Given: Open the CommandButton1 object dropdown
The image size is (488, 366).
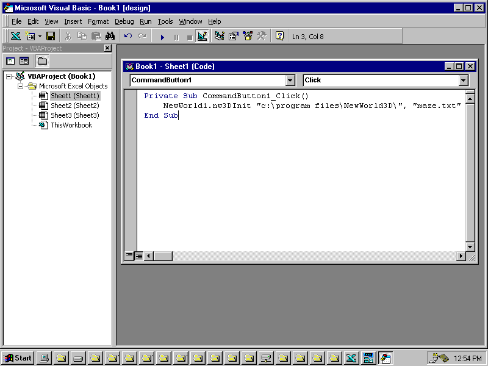Looking at the screenshot, I should click(290, 81).
